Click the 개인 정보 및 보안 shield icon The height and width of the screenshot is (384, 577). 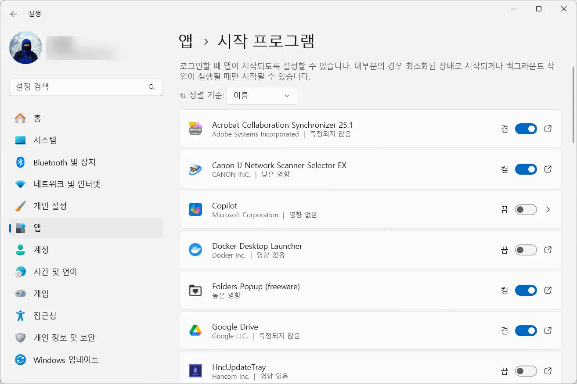click(20, 337)
